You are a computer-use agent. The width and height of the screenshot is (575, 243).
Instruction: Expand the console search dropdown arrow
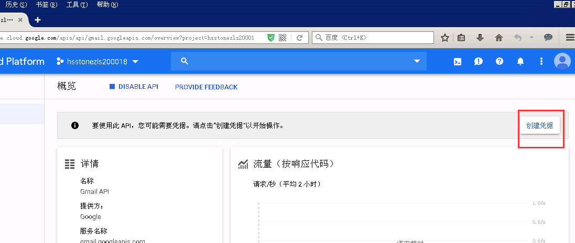(x=417, y=61)
